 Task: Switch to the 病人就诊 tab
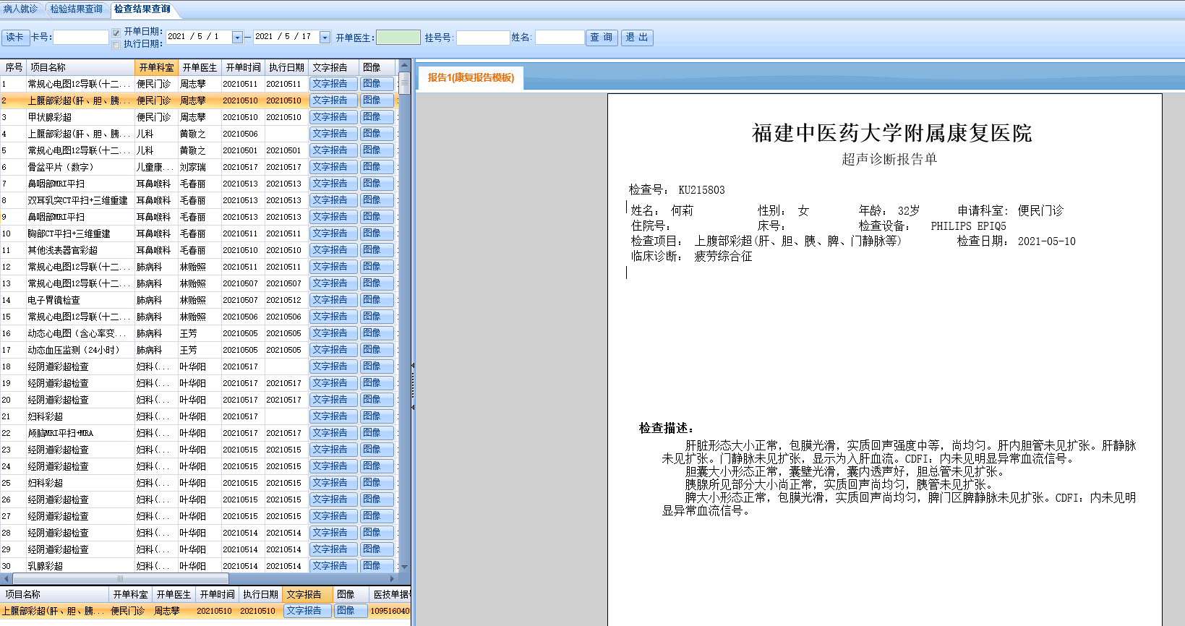[20, 9]
